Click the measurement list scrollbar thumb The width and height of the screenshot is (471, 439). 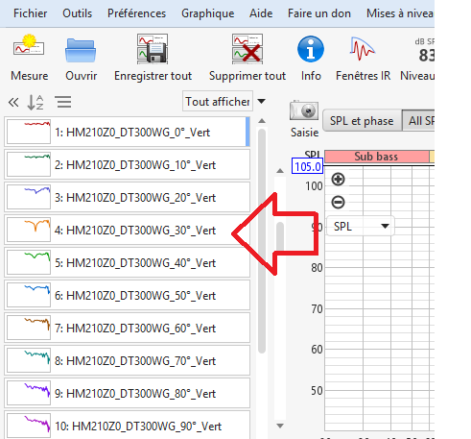pos(262,241)
